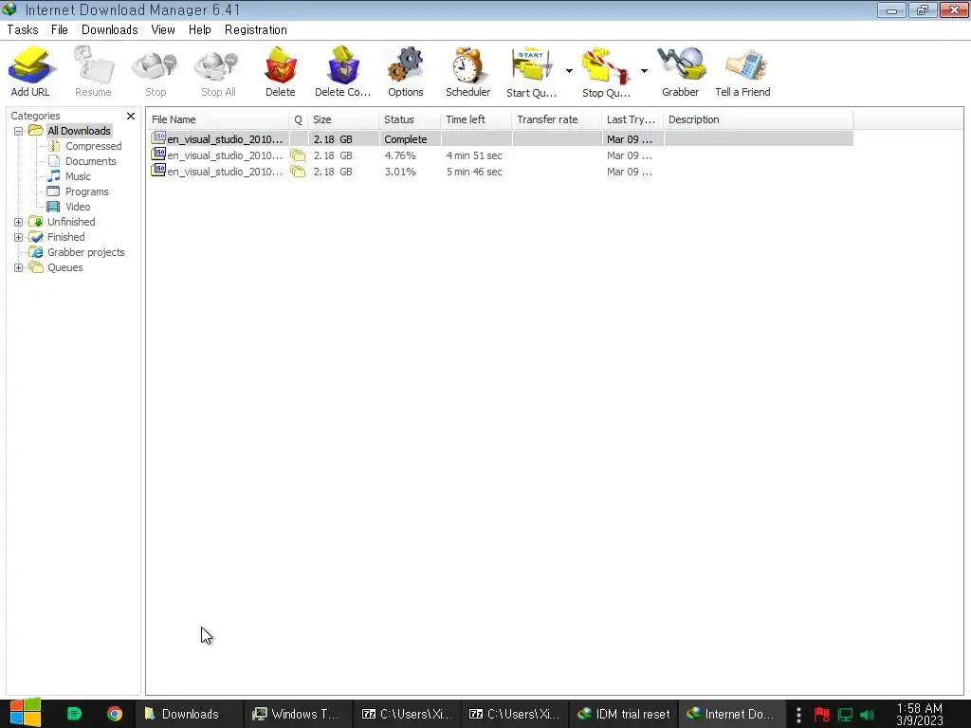Open the Downloads menu

point(110,29)
